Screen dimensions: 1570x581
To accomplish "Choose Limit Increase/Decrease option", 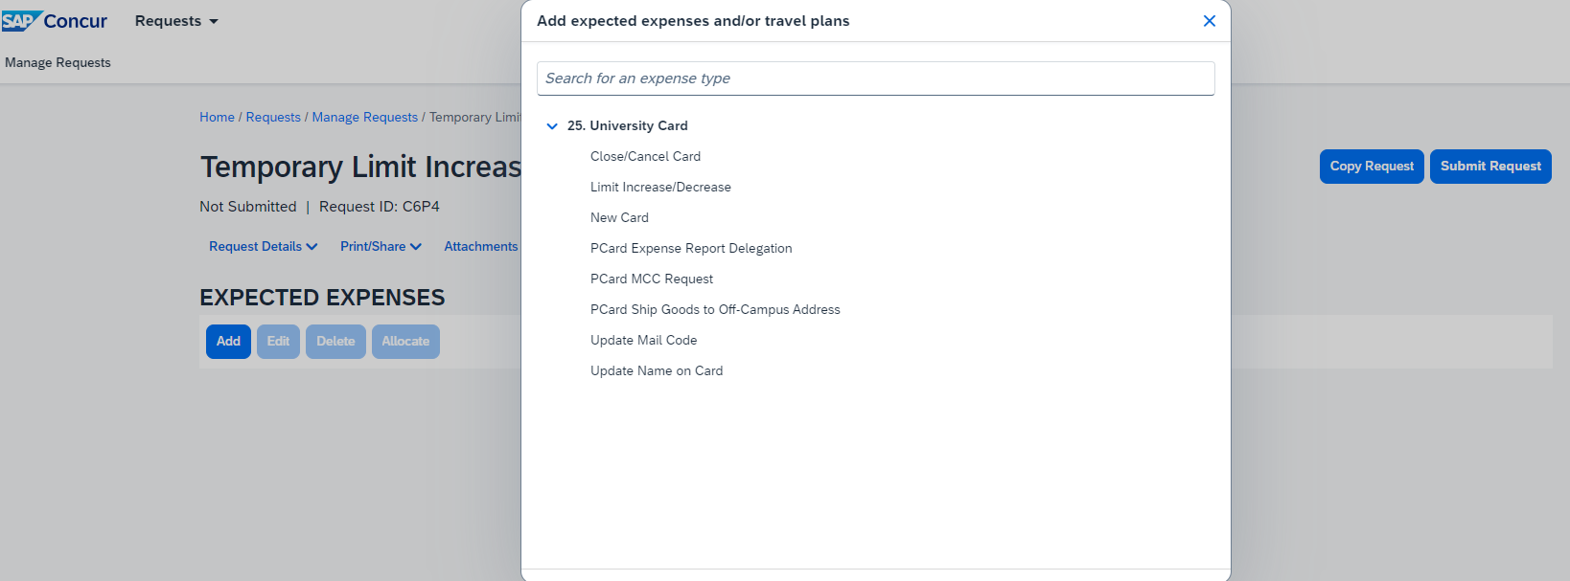I will (660, 188).
